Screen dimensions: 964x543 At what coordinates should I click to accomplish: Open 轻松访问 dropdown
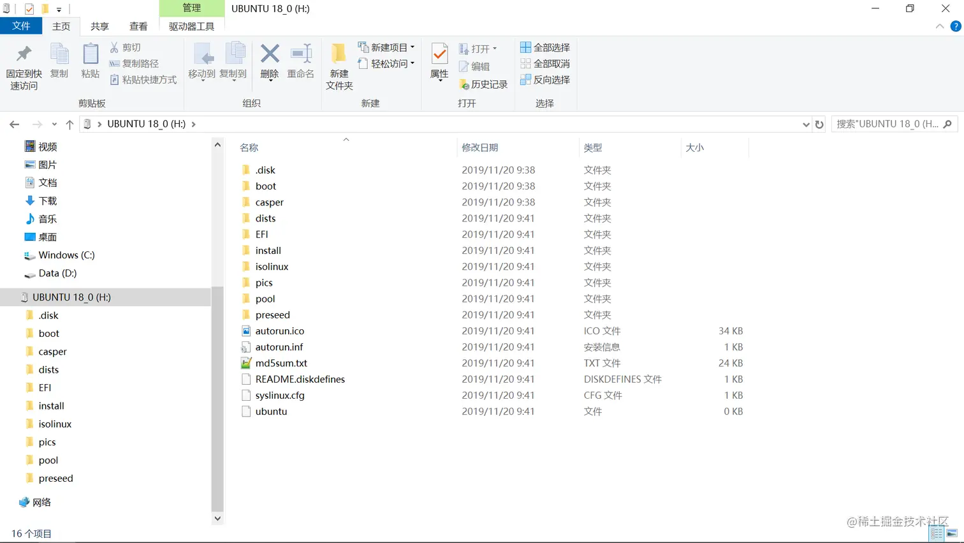[x=386, y=63]
